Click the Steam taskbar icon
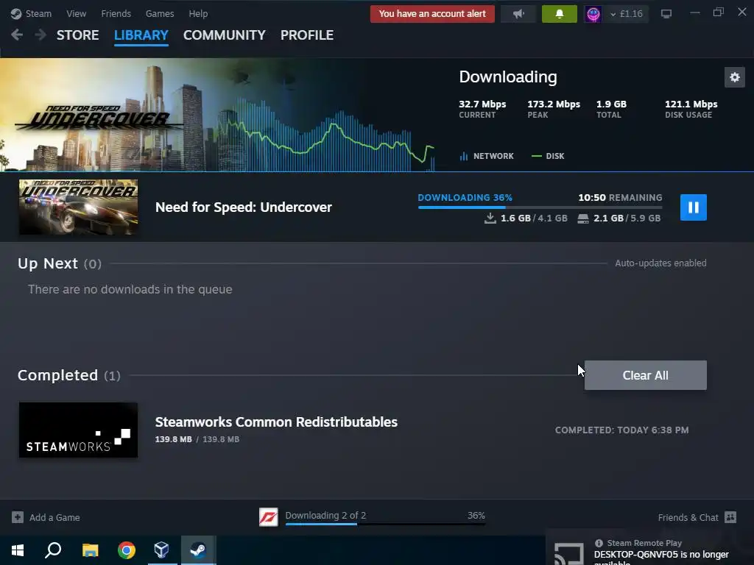754x565 pixels. click(198, 550)
